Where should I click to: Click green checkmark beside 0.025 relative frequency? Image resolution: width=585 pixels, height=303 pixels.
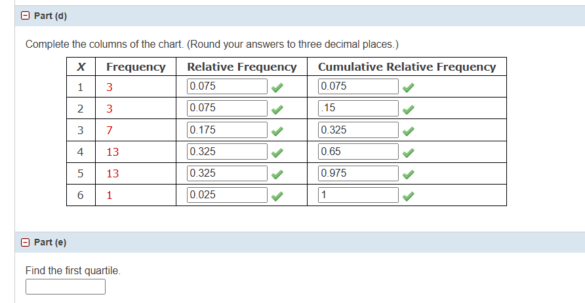point(278,196)
